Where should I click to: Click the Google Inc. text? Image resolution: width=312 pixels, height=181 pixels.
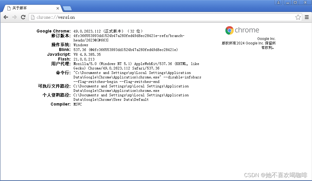pos(267,39)
